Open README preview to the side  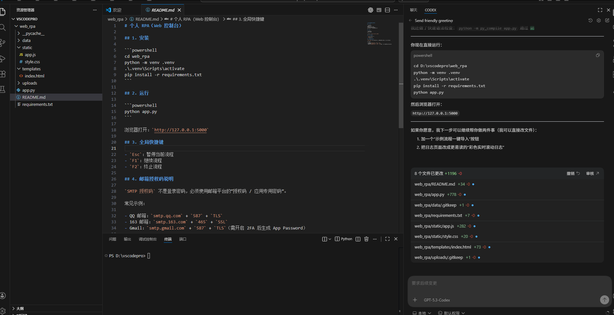[x=379, y=10]
